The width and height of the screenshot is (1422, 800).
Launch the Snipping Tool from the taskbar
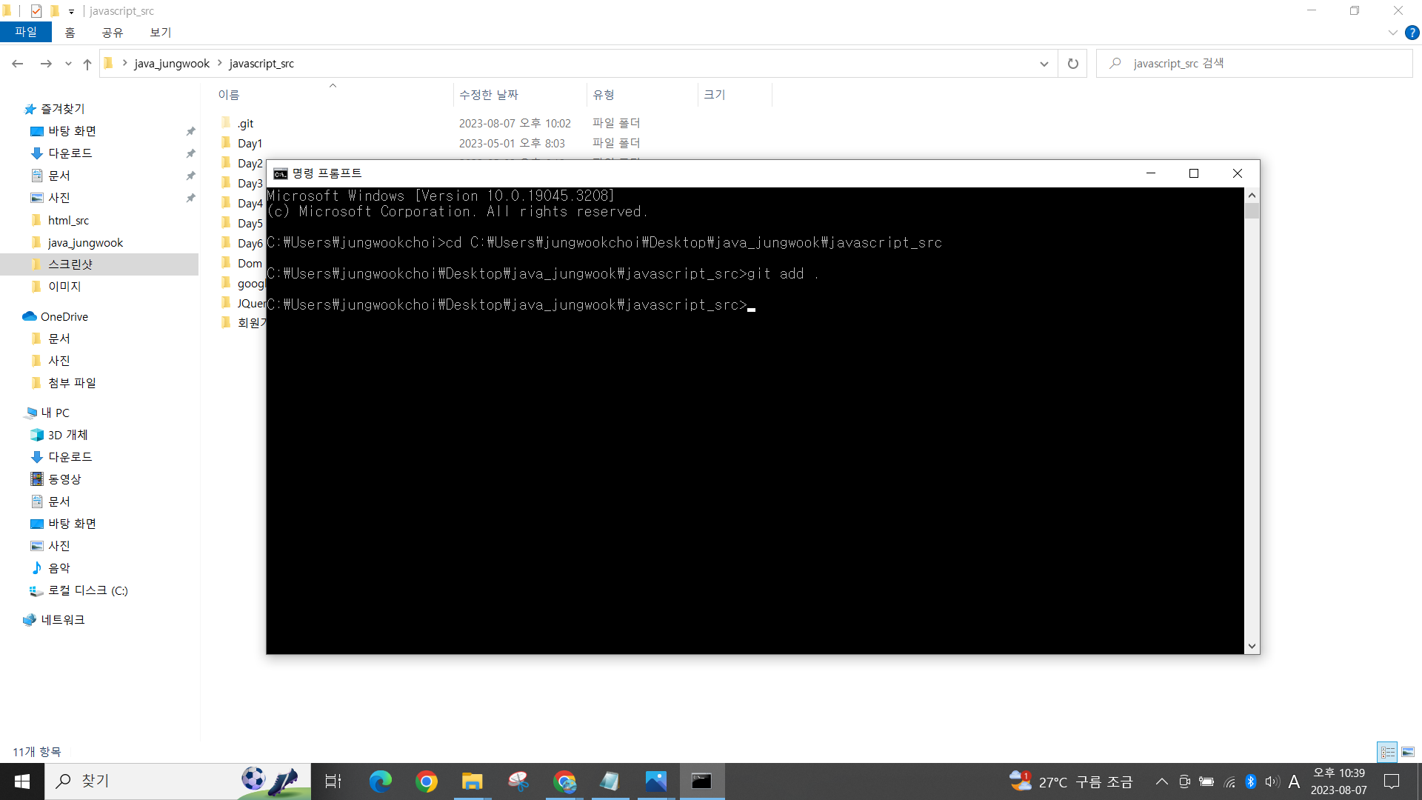pos(518,781)
